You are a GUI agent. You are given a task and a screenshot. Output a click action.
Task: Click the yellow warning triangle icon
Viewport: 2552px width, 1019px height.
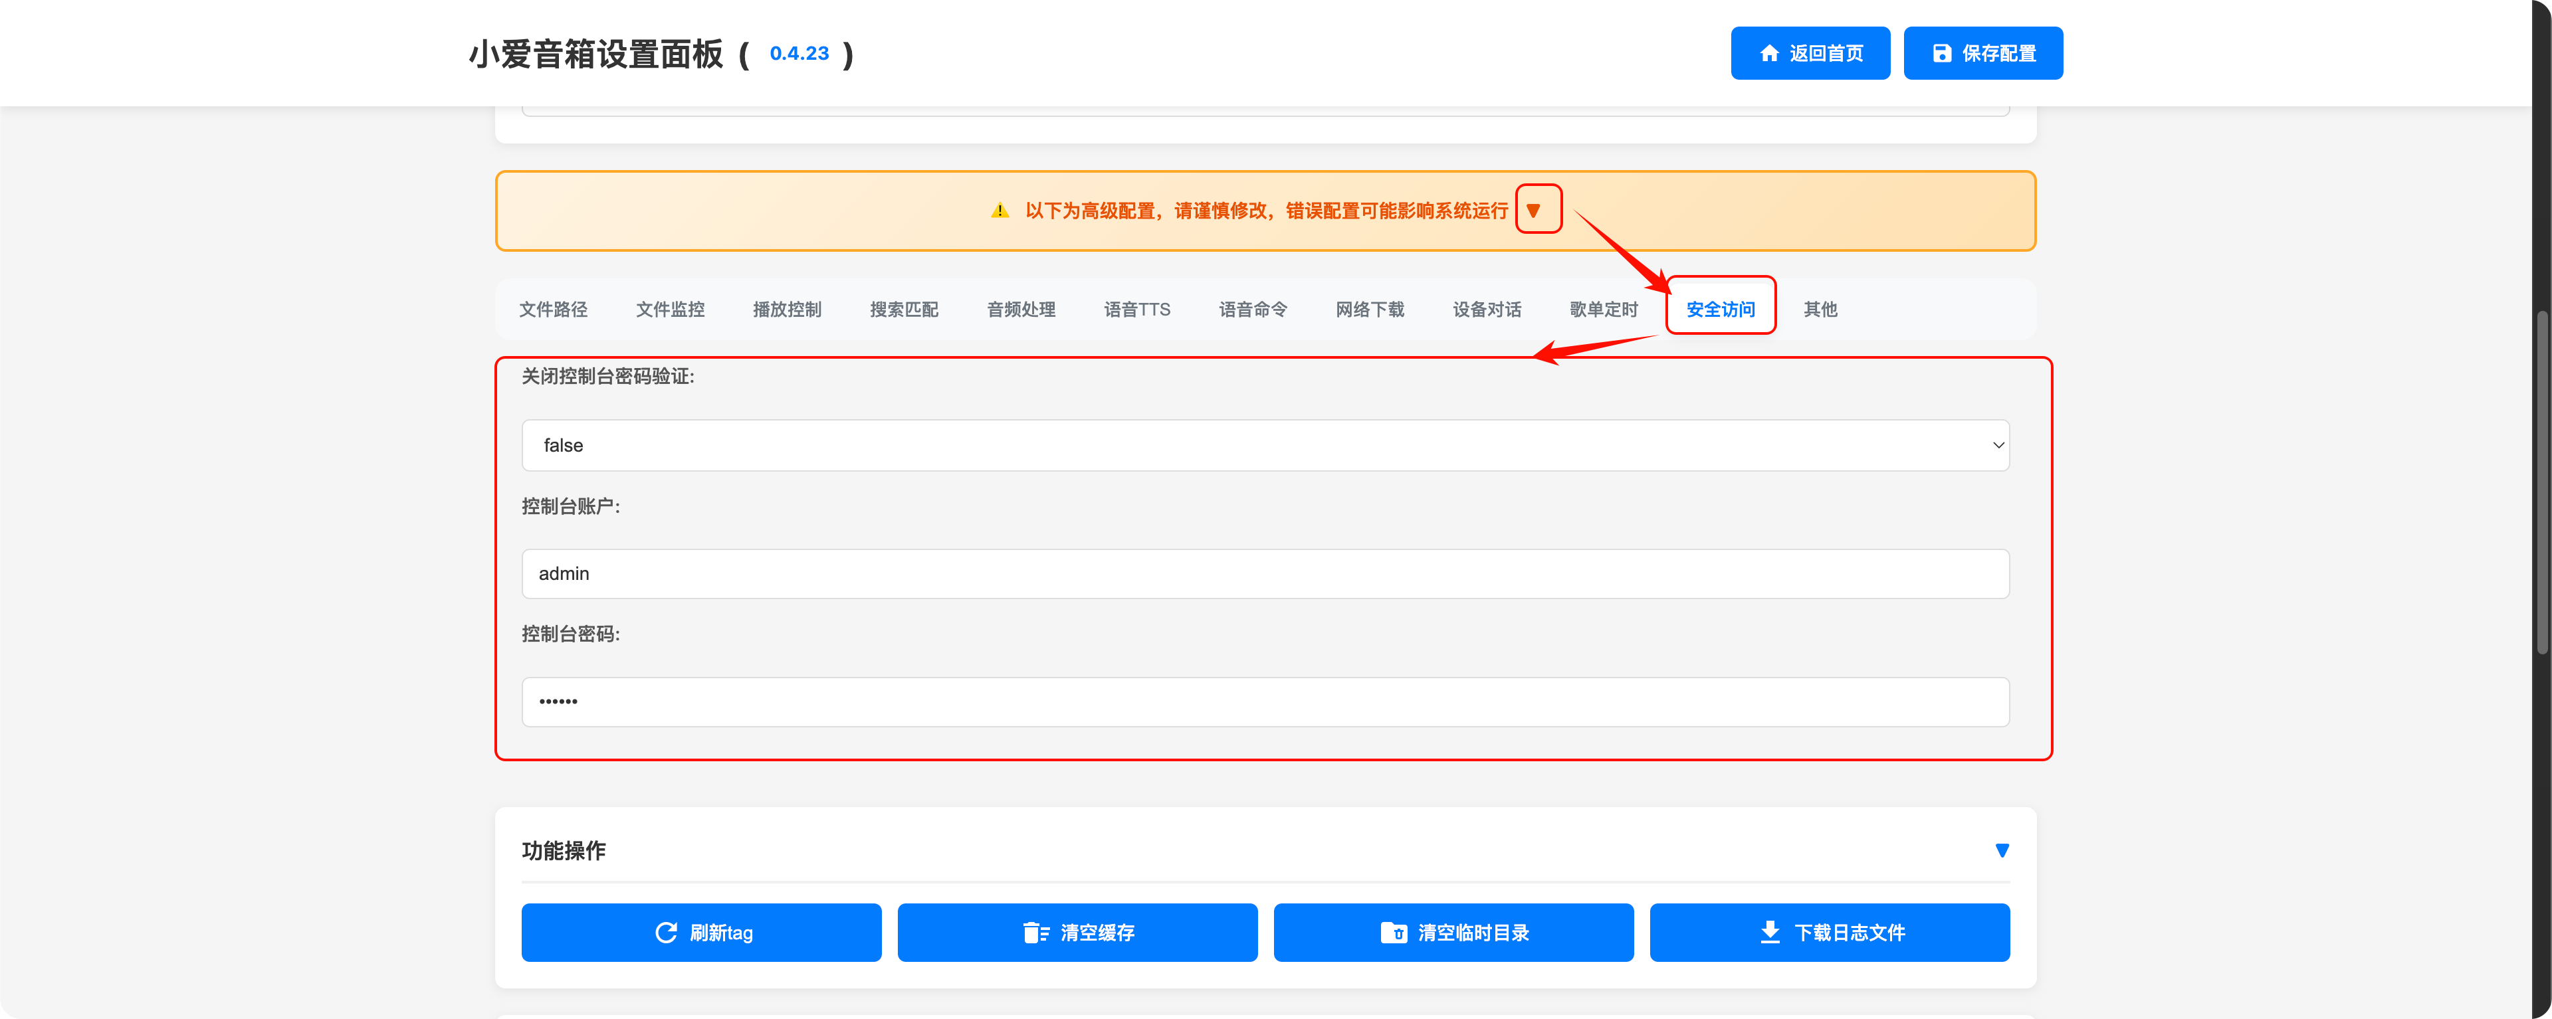point(1000,210)
